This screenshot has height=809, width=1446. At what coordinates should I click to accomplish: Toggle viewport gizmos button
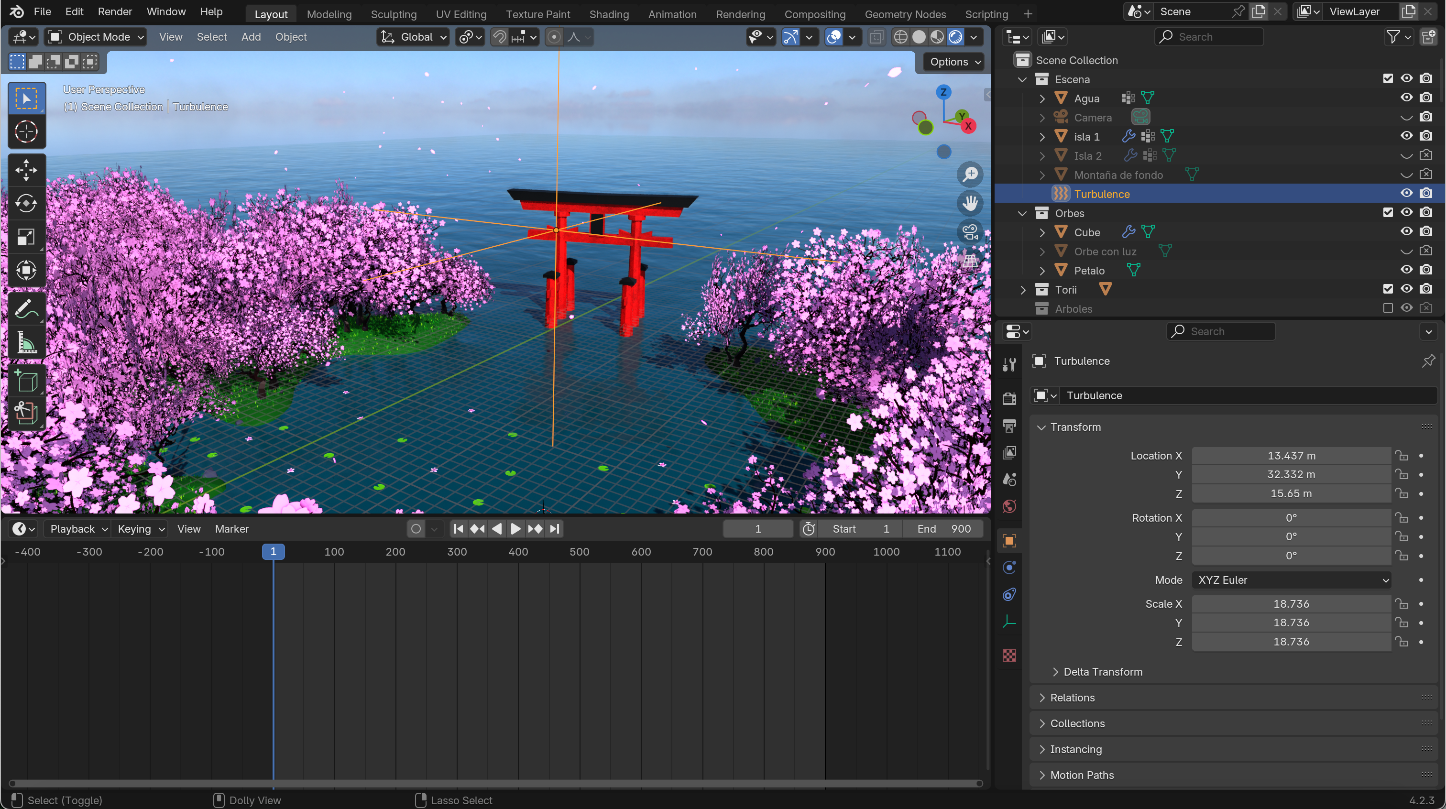tap(790, 37)
